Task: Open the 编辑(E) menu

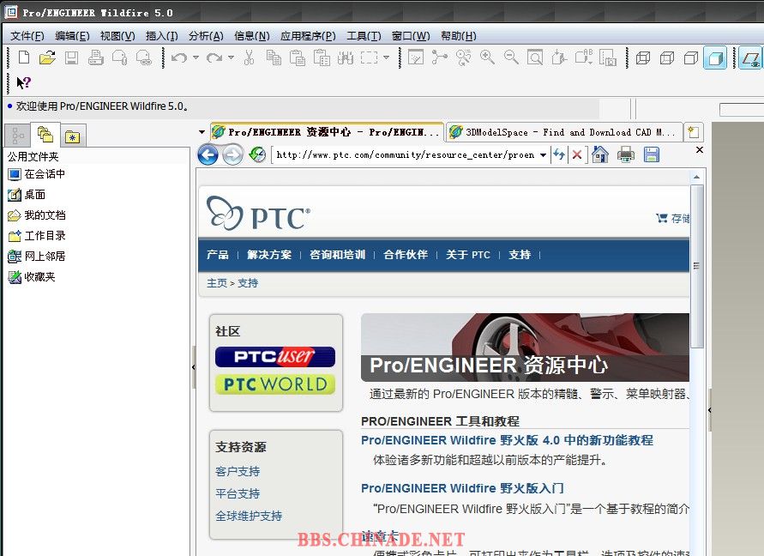Action: point(72,35)
